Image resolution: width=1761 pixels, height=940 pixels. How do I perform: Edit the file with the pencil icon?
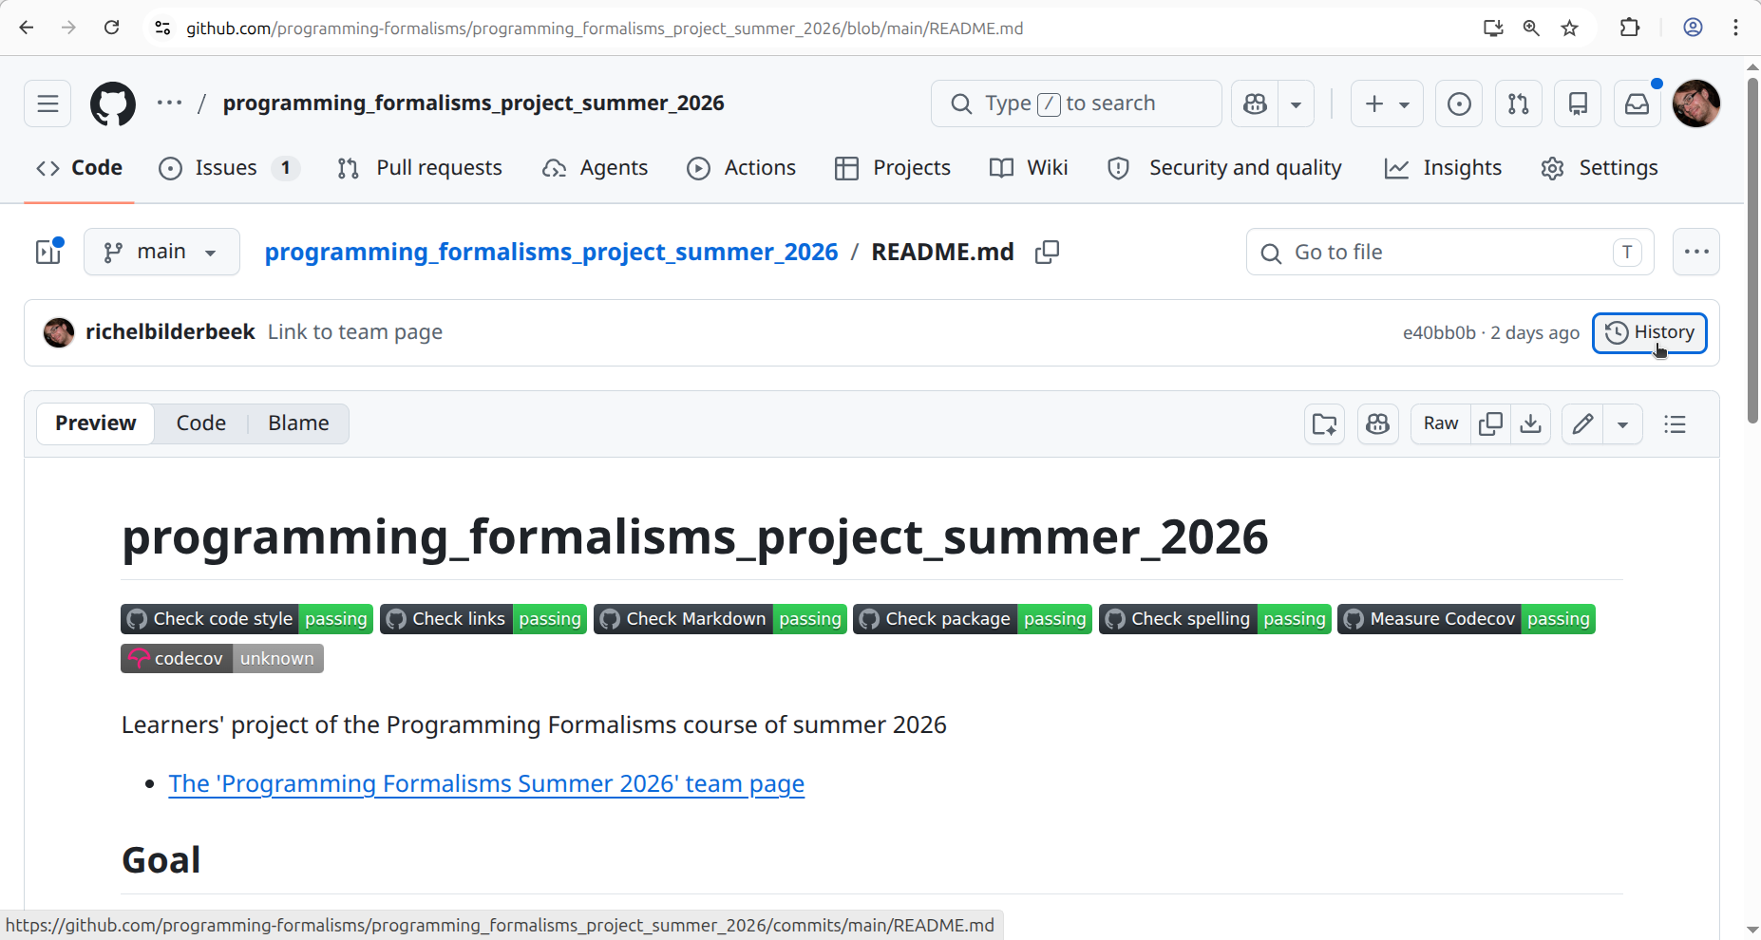coord(1582,423)
